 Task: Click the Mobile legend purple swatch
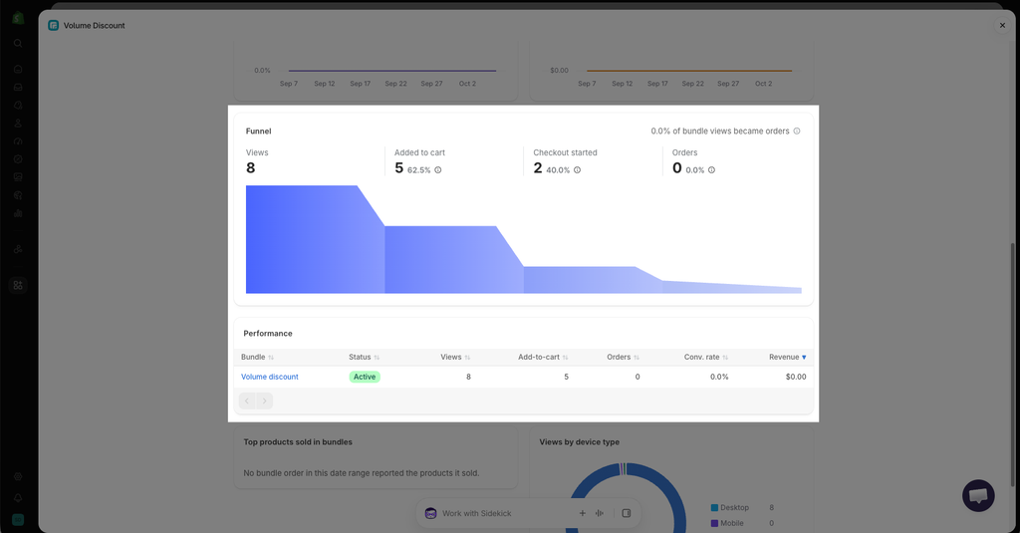(x=714, y=523)
